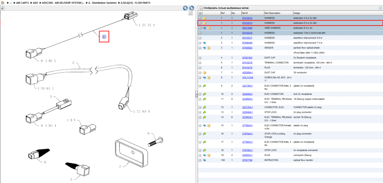Select callout 6 on the diagram

coord(45,162)
